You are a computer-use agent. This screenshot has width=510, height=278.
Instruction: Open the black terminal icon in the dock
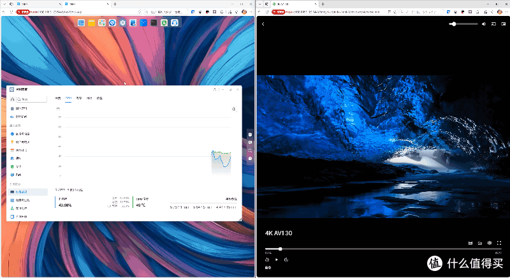[x=154, y=23]
